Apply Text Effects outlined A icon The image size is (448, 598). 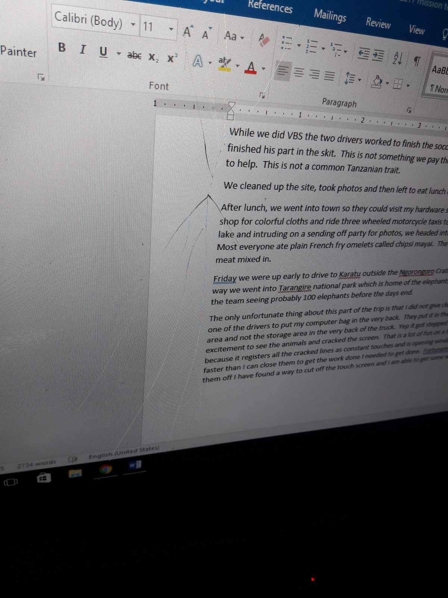pyautogui.click(x=198, y=61)
